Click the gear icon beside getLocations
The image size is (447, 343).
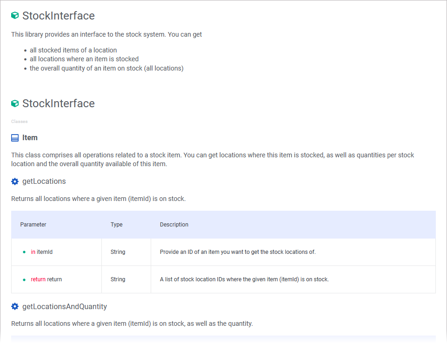[14, 181]
